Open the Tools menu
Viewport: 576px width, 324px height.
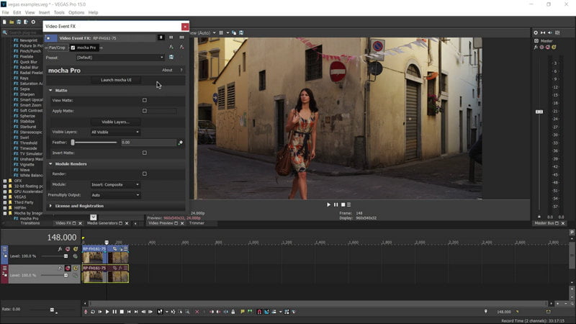59,12
